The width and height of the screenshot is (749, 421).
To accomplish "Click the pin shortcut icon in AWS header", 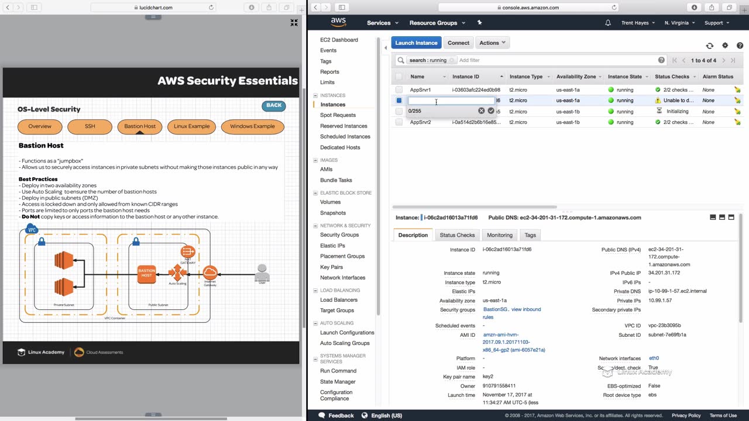I will (479, 23).
